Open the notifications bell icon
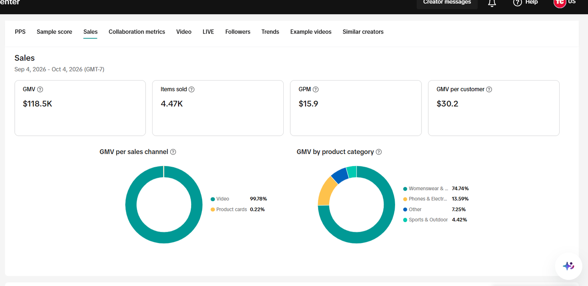Screen dimensions: 588x286 point(492,3)
